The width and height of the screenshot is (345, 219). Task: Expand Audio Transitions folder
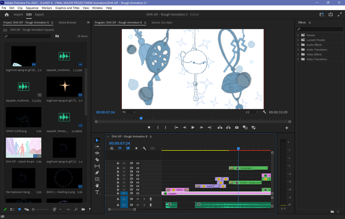click(x=298, y=50)
